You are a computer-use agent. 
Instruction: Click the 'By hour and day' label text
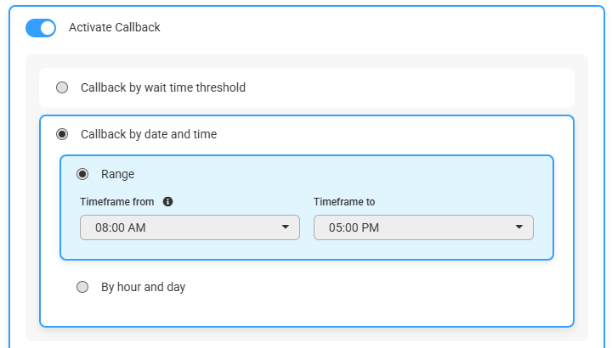[144, 287]
